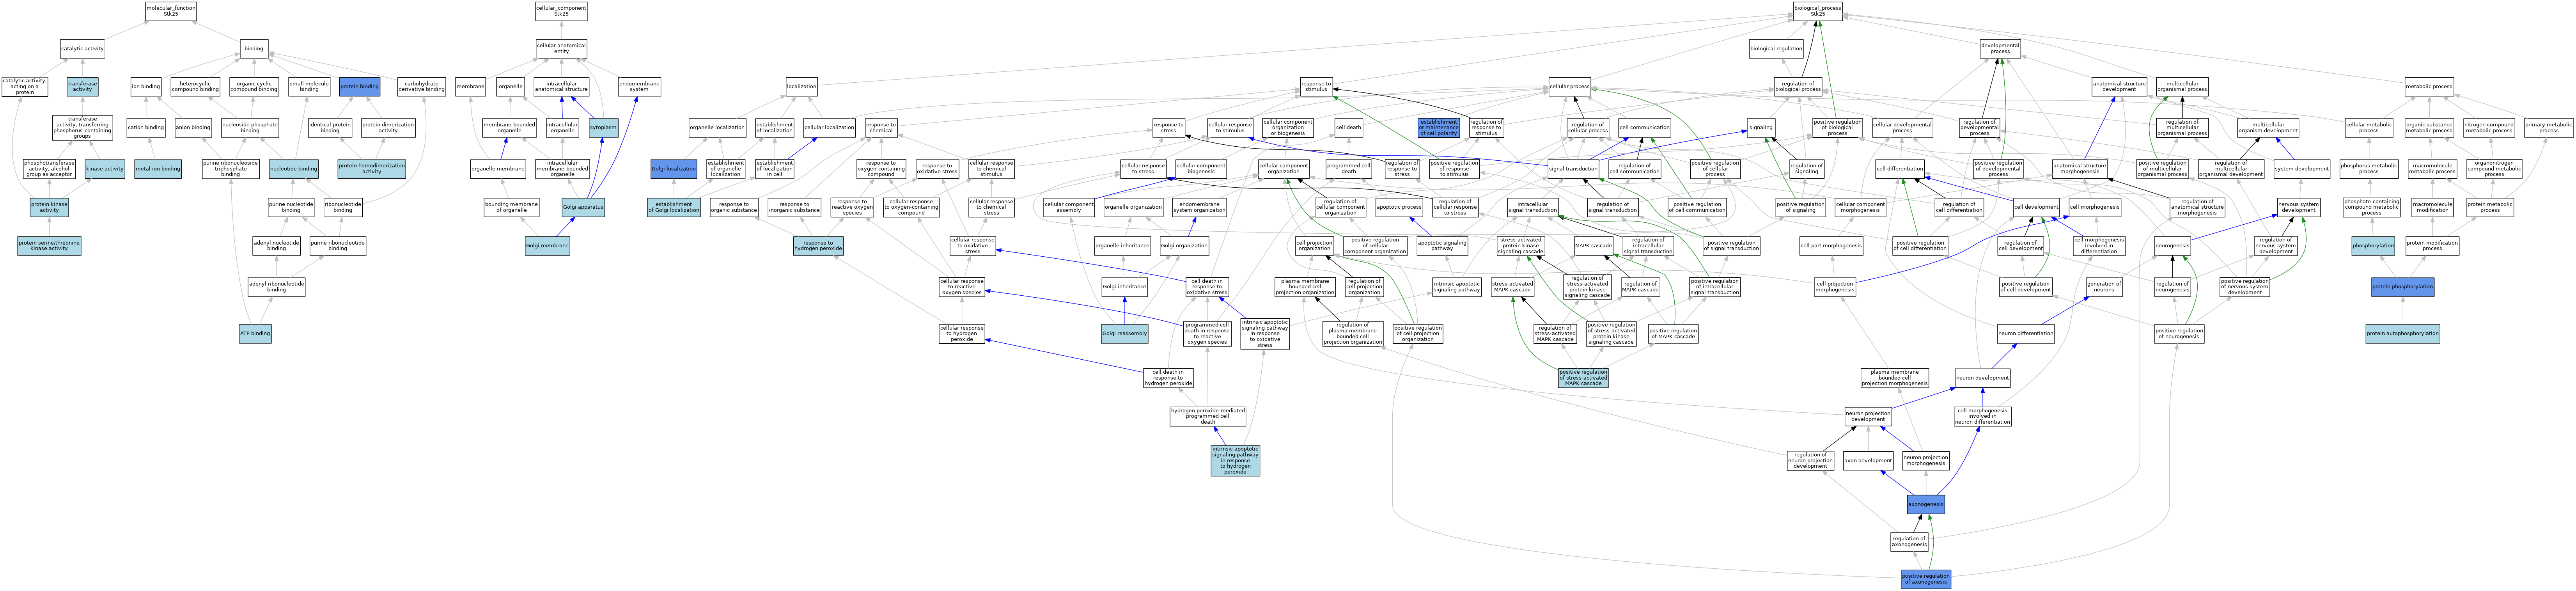Select establishment or maintenance of cell polarity node

(x=1439, y=128)
